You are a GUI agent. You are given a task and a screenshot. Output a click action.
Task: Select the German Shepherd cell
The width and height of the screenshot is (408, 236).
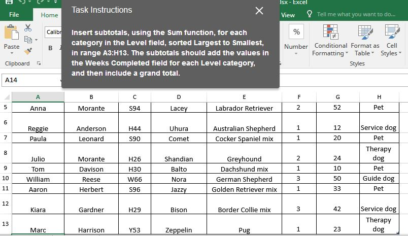pyautogui.click(x=244, y=179)
